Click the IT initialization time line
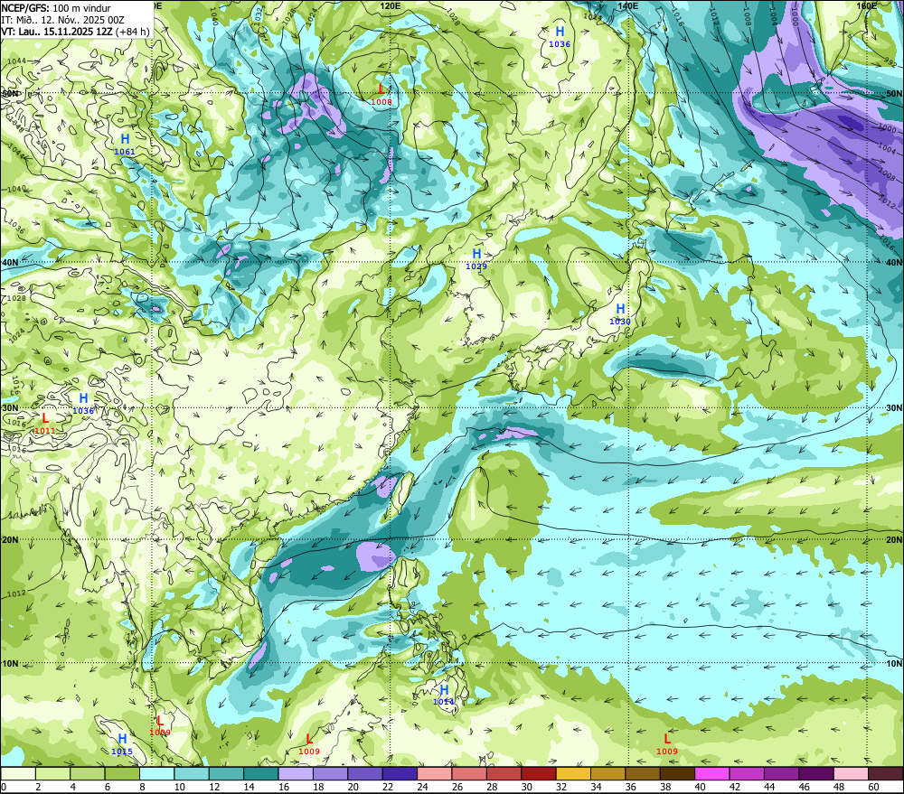 click(x=62, y=20)
